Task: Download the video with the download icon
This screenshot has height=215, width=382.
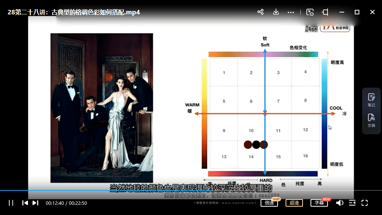Action: tap(276, 12)
